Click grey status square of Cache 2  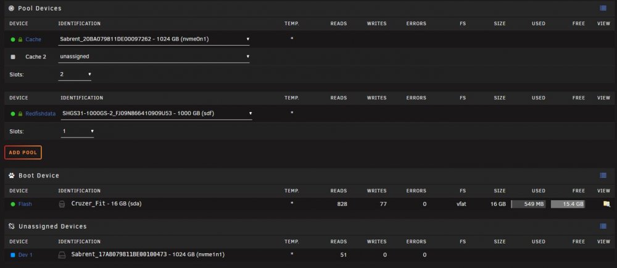[x=13, y=57]
